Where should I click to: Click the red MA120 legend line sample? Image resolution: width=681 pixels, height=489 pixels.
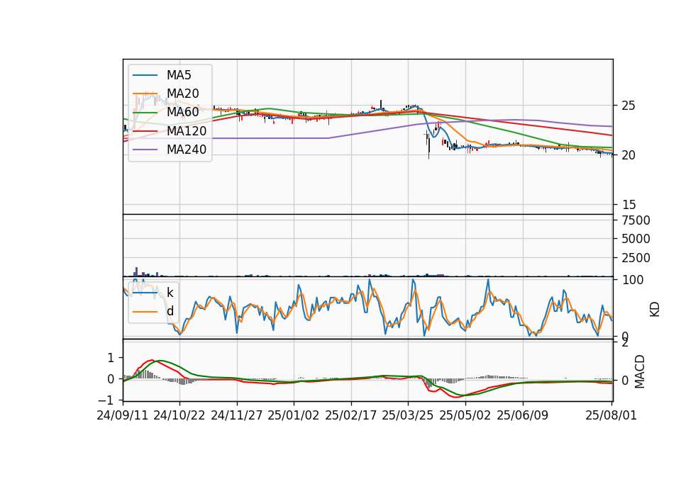click(145, 131)
